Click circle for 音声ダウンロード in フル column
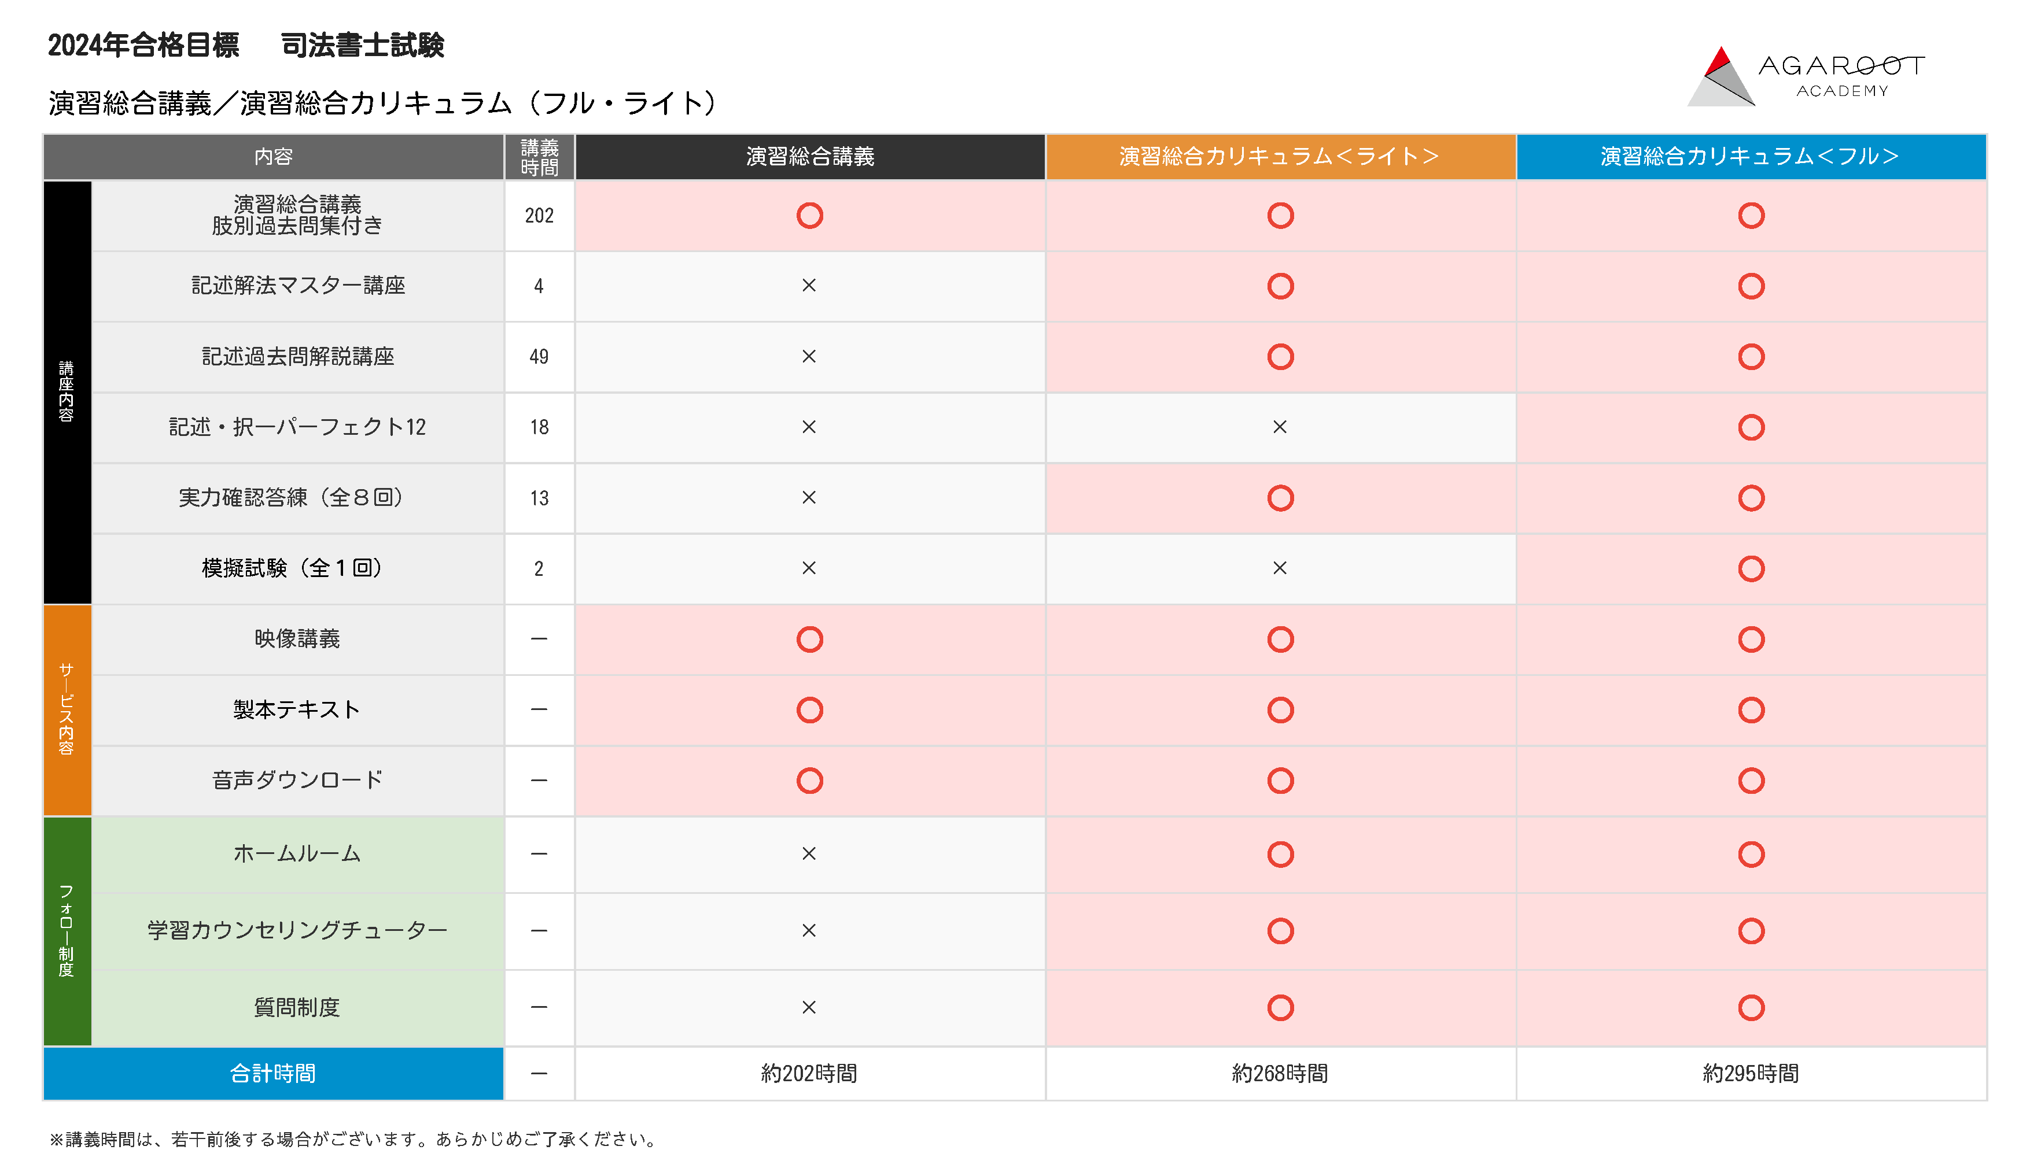 (x=1751, y=781)
